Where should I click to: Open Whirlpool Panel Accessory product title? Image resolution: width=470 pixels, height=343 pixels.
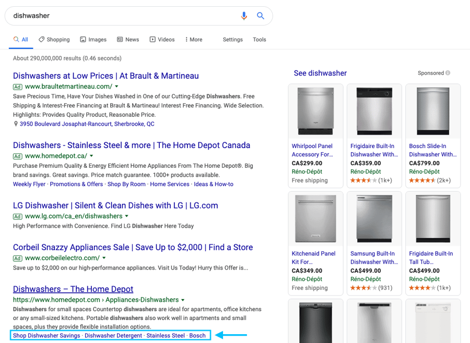[312, 150]
